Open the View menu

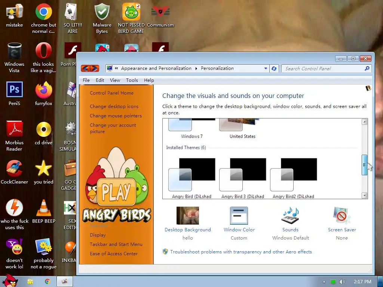(115, 80)
